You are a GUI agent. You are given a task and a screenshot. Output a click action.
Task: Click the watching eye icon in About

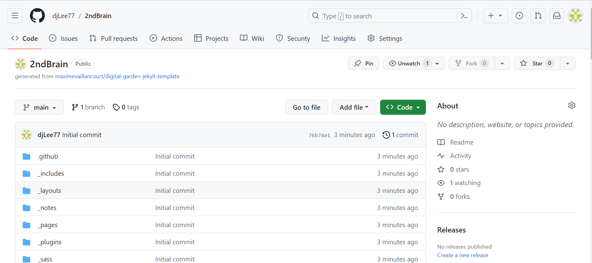click(441, 183)
